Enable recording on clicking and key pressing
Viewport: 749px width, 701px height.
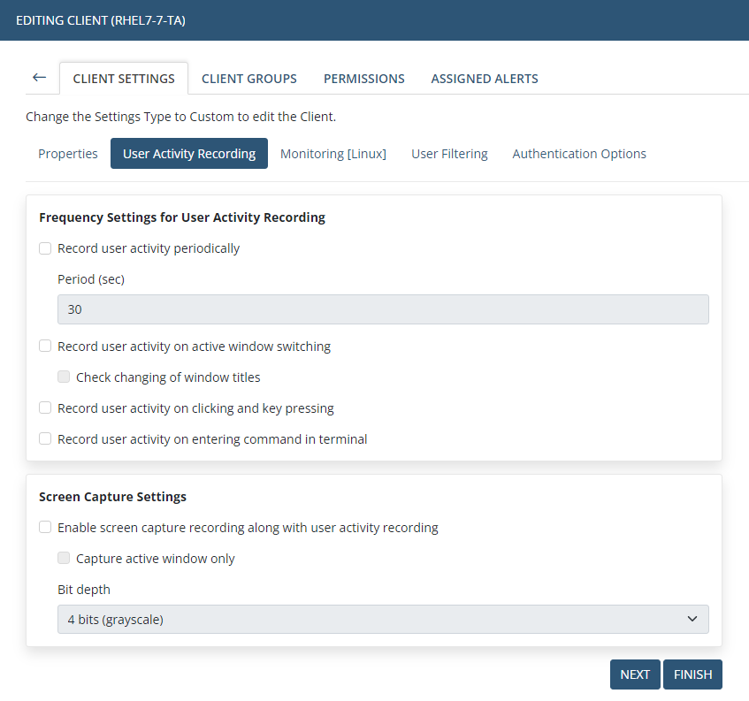coord(45,408)
